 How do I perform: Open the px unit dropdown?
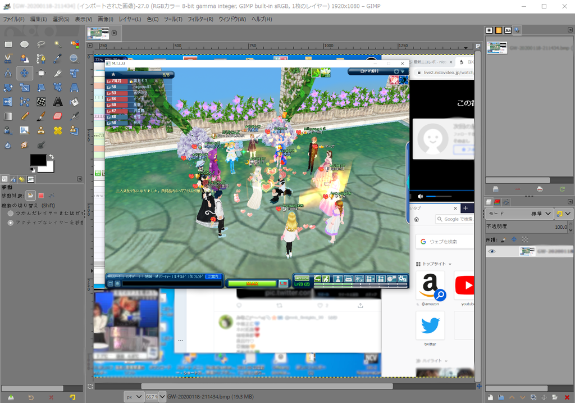134,397
